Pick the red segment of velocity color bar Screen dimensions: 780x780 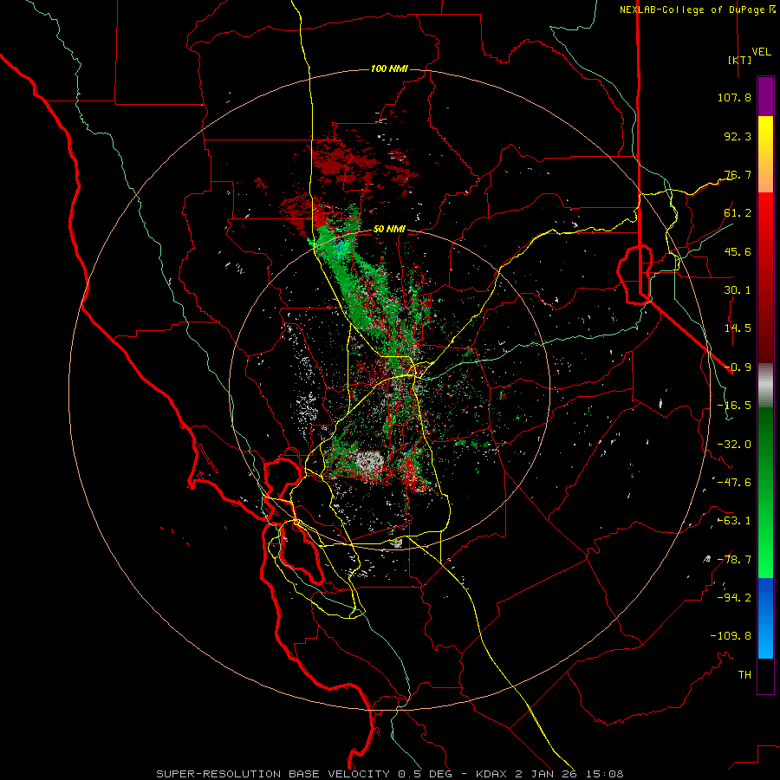pyautogui.click(x=765, y=277)
